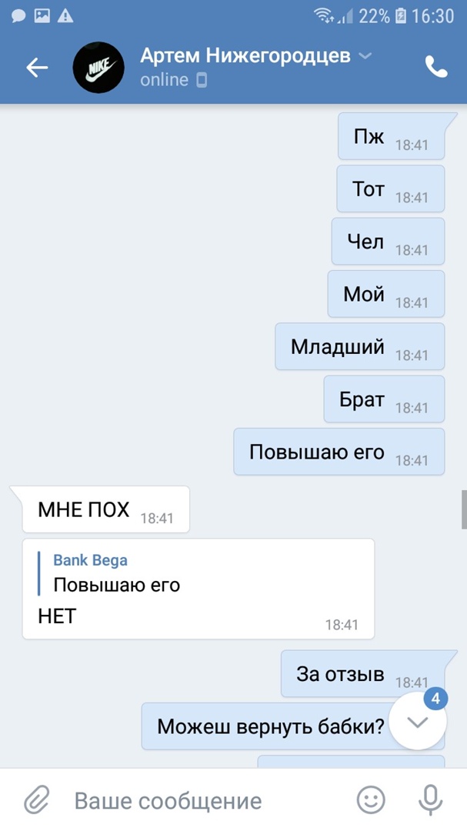Select the МНЕ ПОХ message bubble
Image resolution: width=467 pixels, height=831 pixels.
point(105,509)
